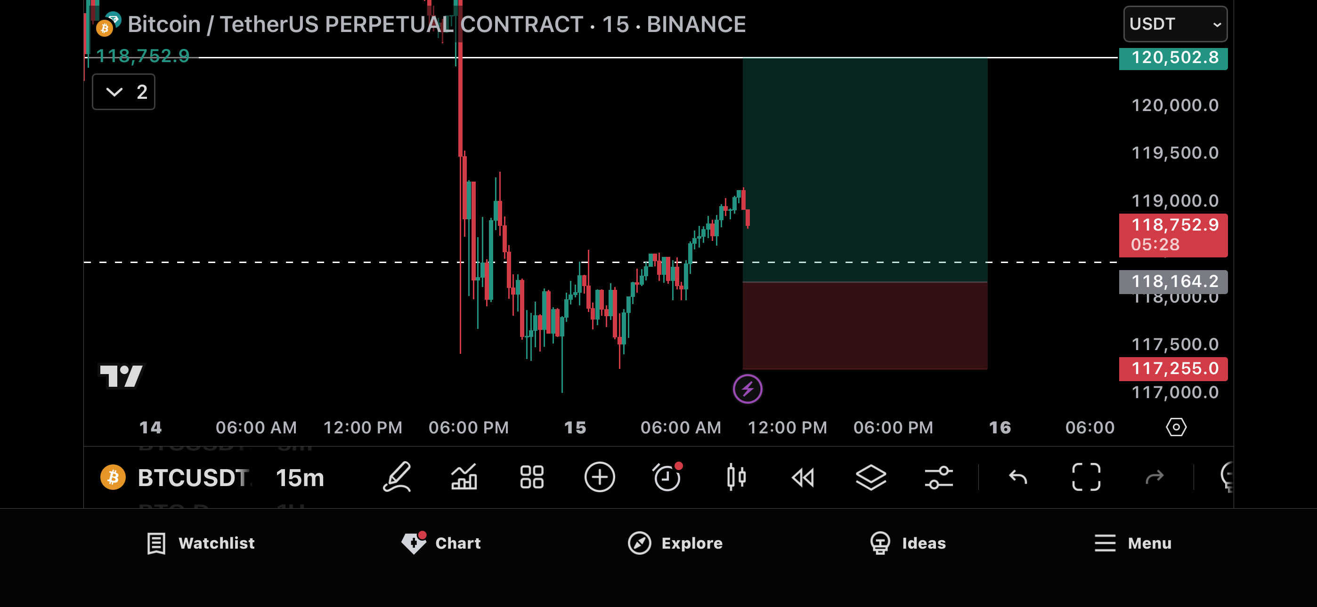Select the drawing tools pen icon

tap(398, 478)
